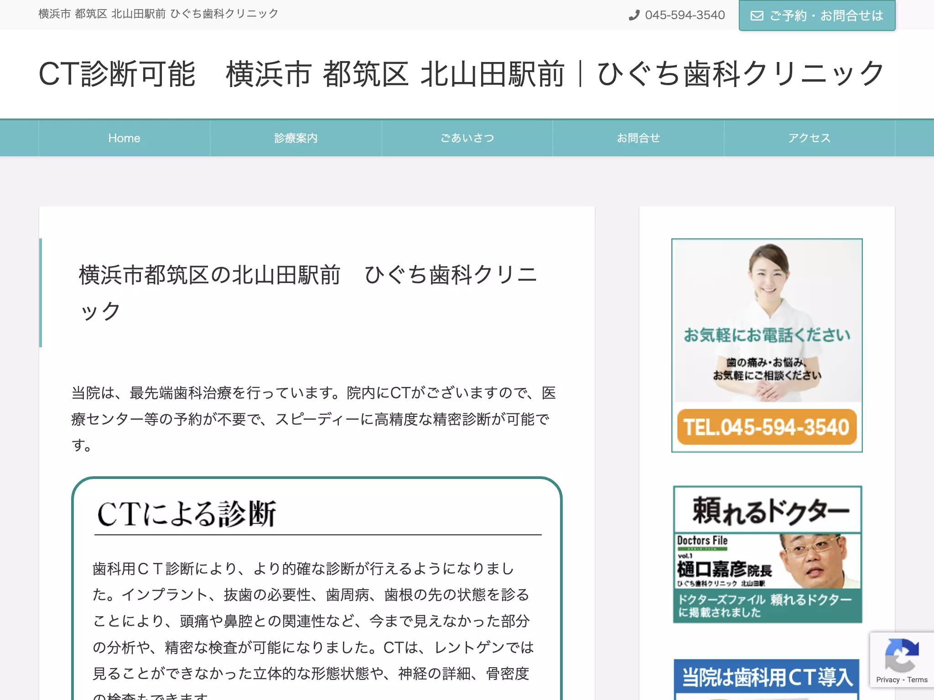Click the 045-594-3540 phone number in header
Viewport: 934px width, 700px height.
coord(685,15)
